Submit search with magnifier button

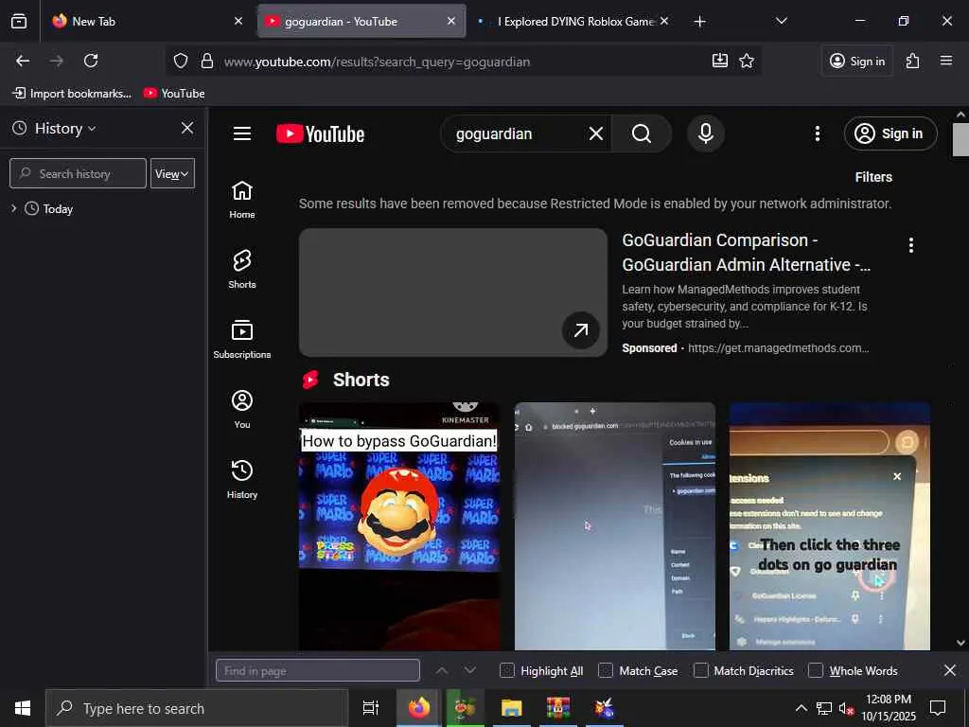pyautogui.click(x=642, y=133)
